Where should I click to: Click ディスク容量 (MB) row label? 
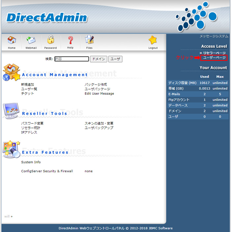pos(182,83)
